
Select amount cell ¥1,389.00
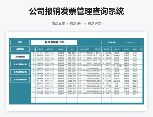point(106,58)
